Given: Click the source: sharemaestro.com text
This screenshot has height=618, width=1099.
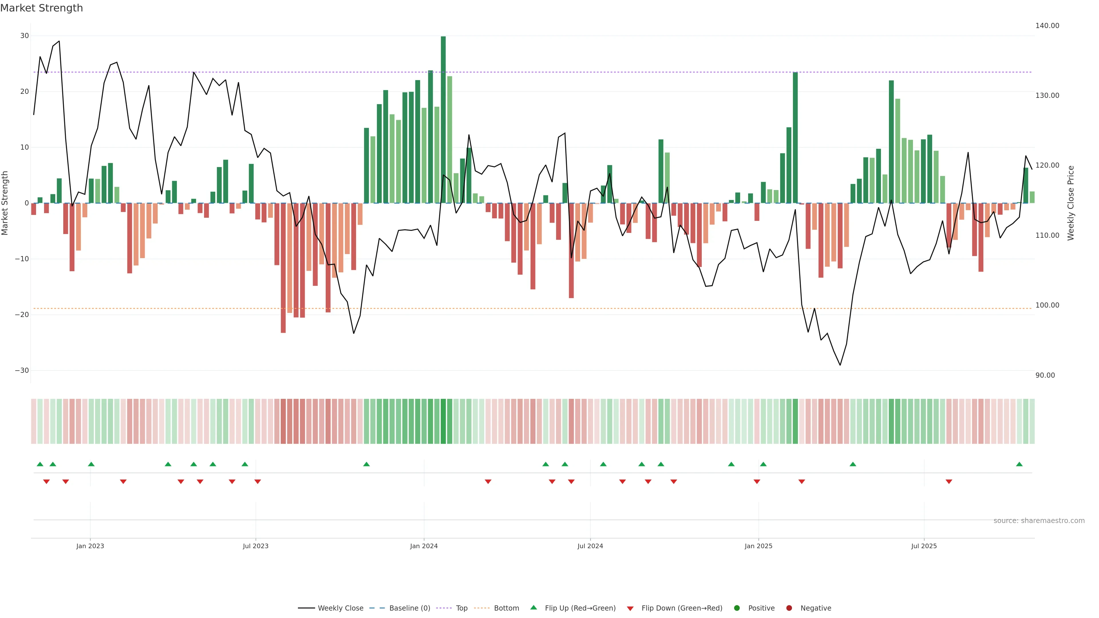Looking at the screenshot, I should (x=1039, y=520).
